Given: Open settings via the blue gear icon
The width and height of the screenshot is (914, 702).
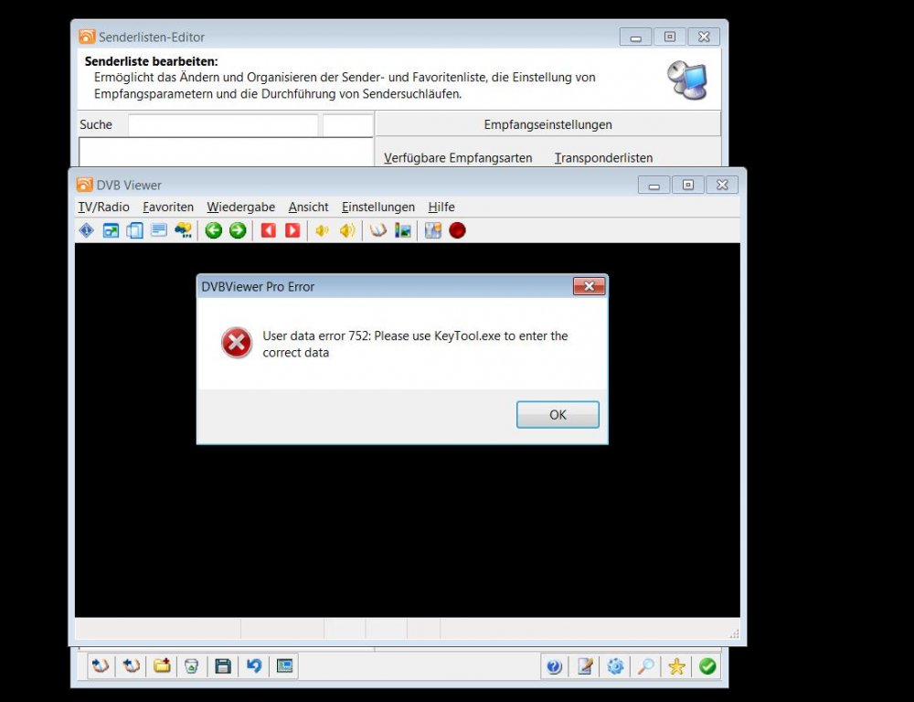Looking at the screenshot, I should click(615, 666).
